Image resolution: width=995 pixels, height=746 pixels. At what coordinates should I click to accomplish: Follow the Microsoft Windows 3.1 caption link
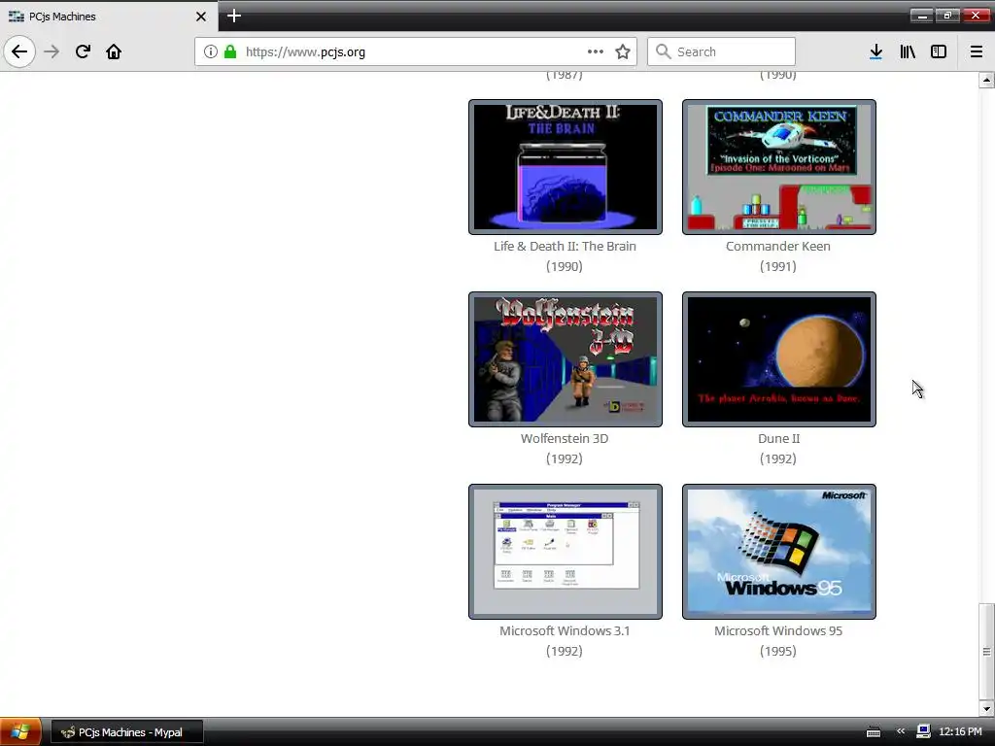pos(565,630)
